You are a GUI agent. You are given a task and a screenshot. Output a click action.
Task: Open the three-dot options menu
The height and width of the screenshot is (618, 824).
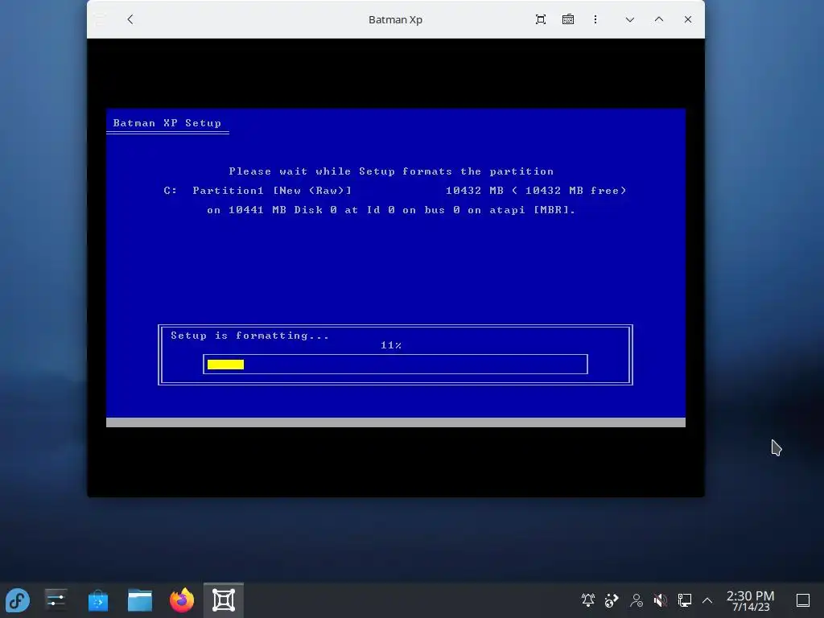click(x=595, y=19)
